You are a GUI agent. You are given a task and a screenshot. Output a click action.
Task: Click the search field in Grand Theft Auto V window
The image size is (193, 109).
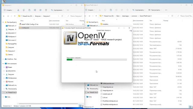(184, 16)
